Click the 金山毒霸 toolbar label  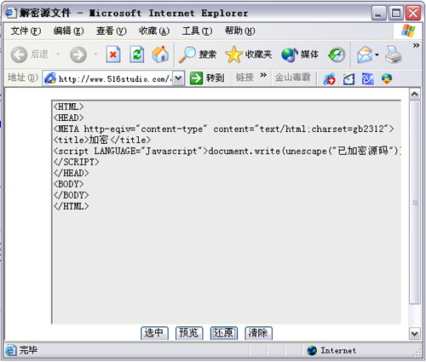292,77
